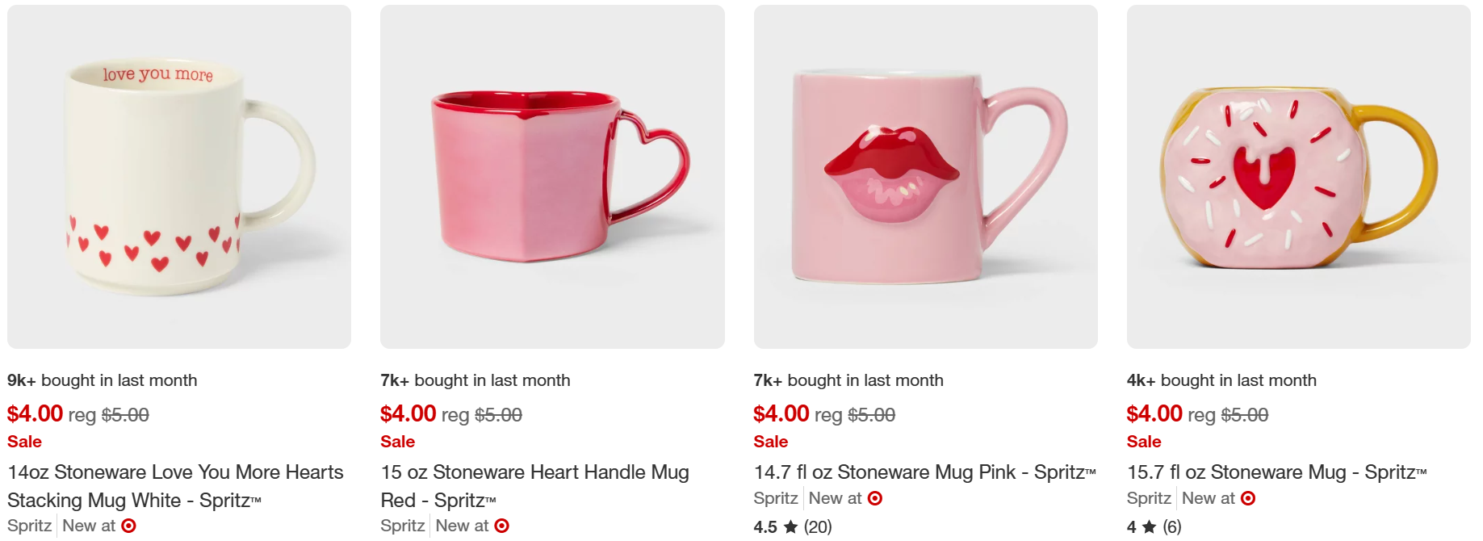Click Target bullseye icon under Love You More mug

click(128, 526)
